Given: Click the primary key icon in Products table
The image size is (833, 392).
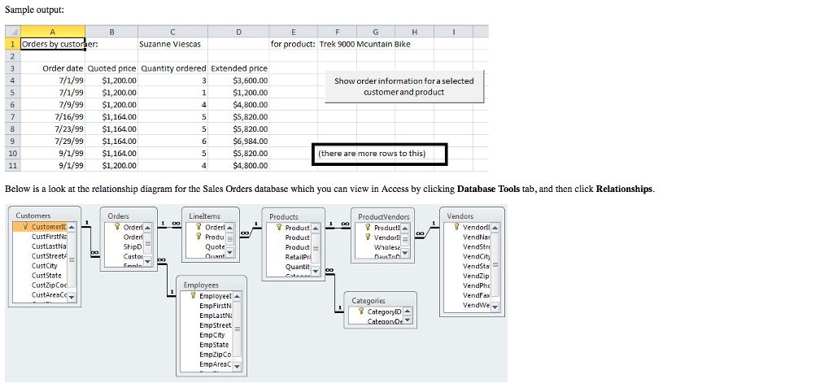Looking at the screenshot, I should pyautogui.click(x=279, y=228).
